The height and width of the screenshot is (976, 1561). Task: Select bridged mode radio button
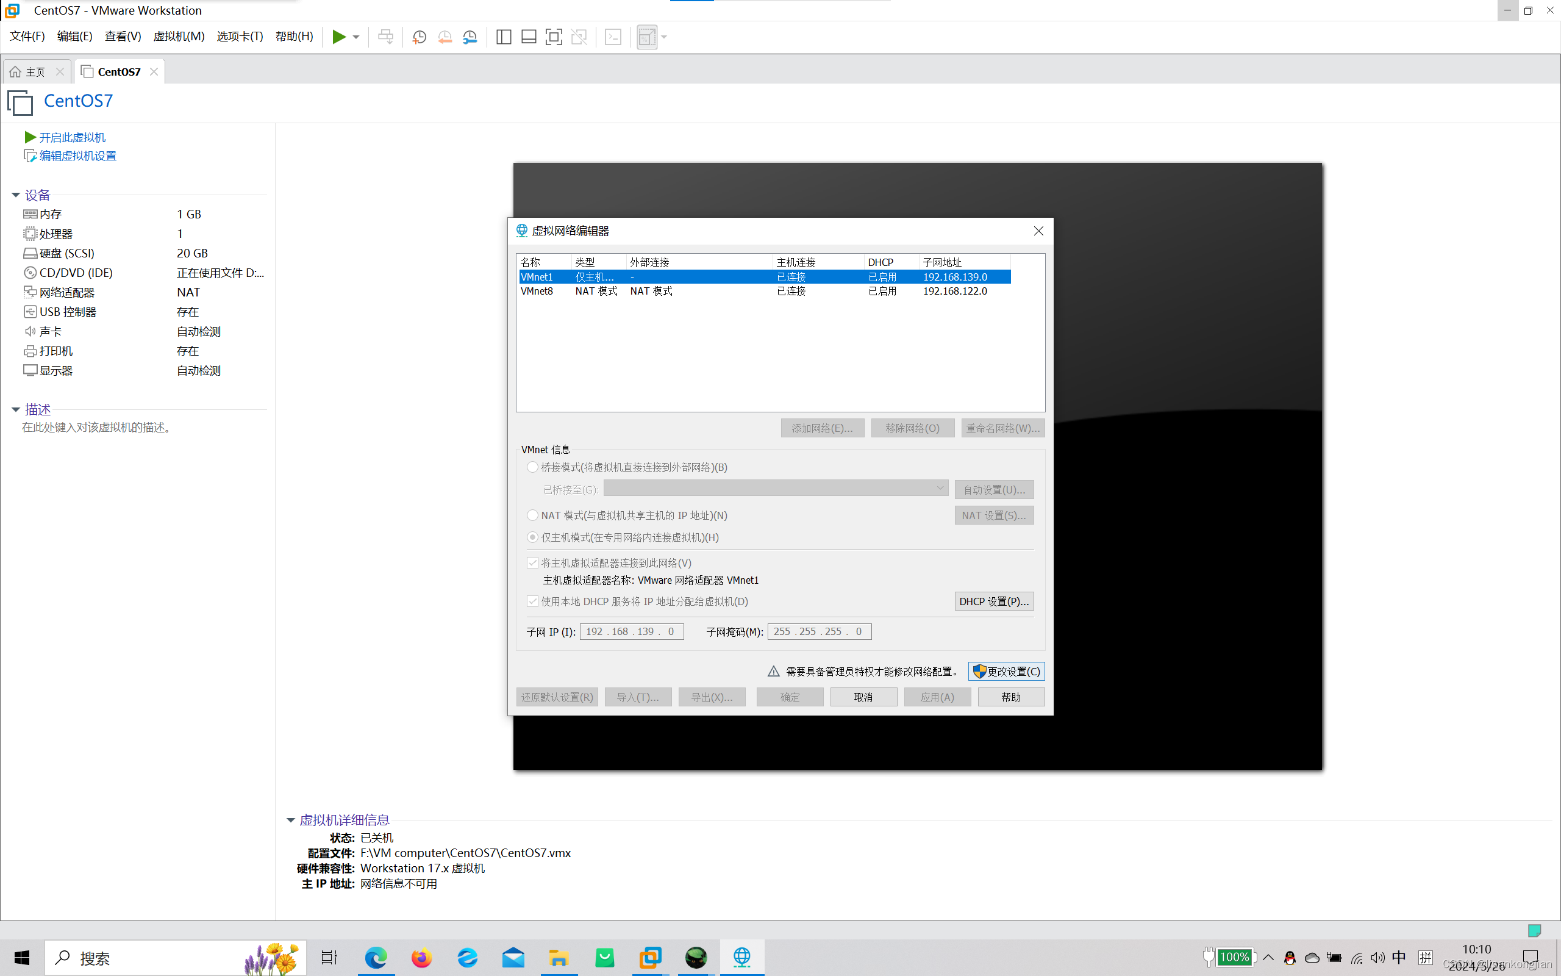(532, 467)
